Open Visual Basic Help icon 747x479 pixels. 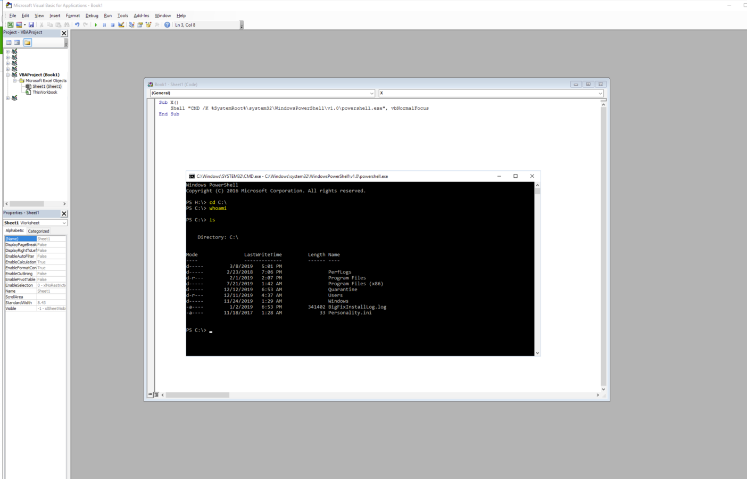tap(167, 25)
